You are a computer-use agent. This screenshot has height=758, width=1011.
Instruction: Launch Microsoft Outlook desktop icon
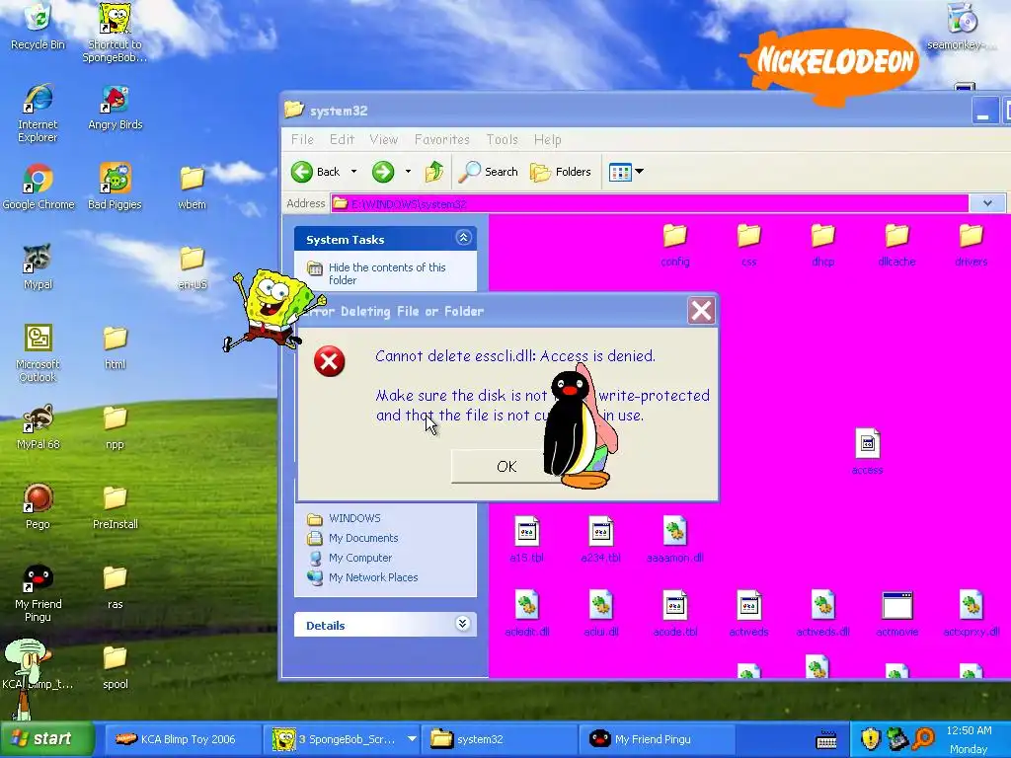tap(39, 352)
